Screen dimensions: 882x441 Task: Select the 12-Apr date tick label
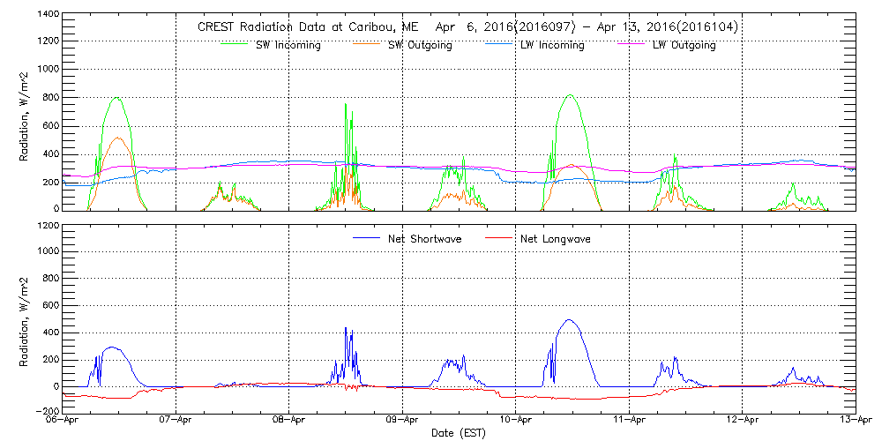click(x=743, y=420)
